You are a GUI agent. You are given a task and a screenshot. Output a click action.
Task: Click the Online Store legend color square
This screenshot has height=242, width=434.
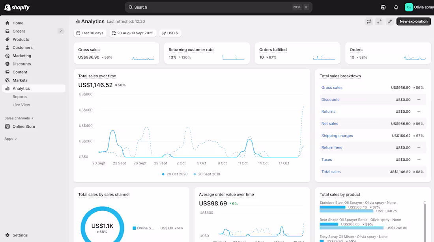click(134, 228)
